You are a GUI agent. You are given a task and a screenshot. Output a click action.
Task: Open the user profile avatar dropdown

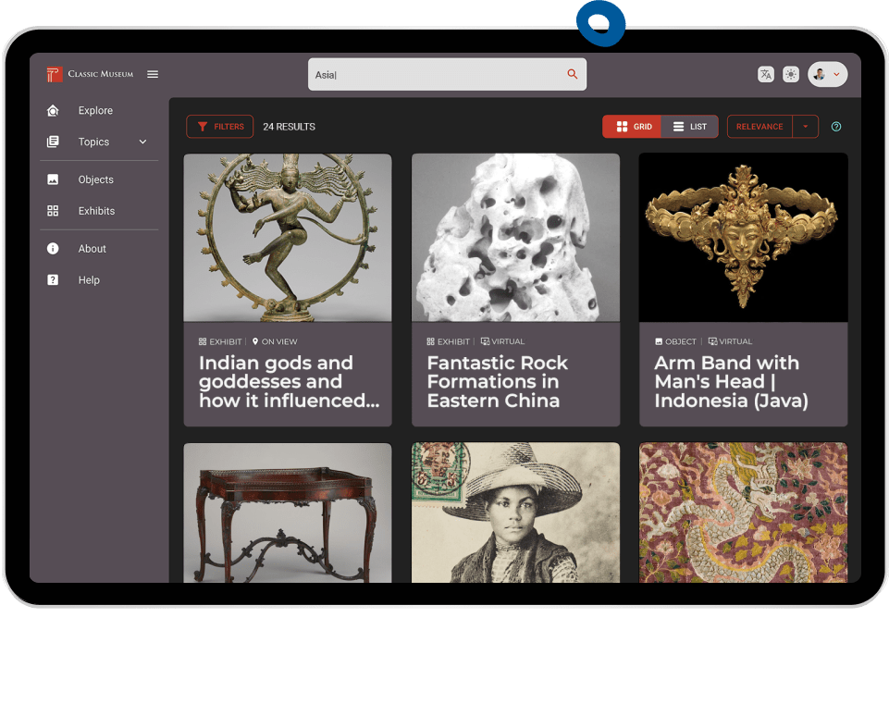tap(827, 75)
